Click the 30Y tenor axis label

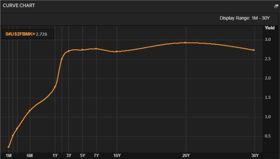click(255, 156)
